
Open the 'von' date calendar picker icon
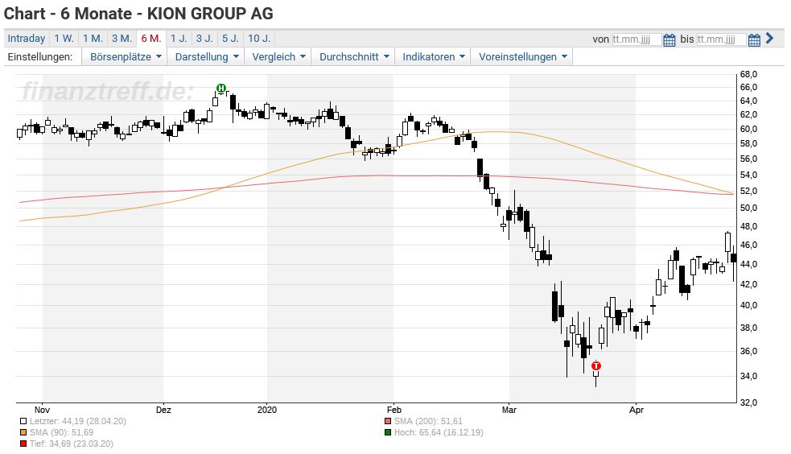[x=669, y=40]
